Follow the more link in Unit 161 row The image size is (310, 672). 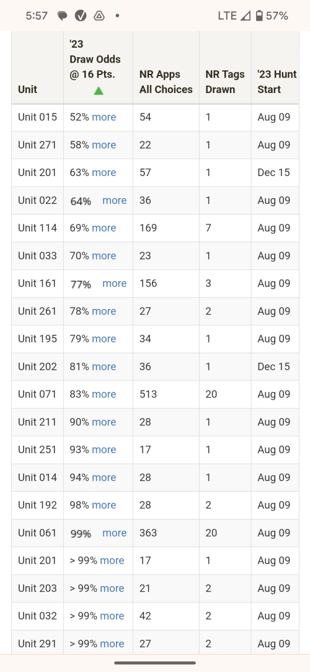[115, 283]
